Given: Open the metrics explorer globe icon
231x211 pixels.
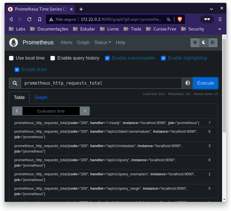Looking at the screenshot, I should [188, 83].
